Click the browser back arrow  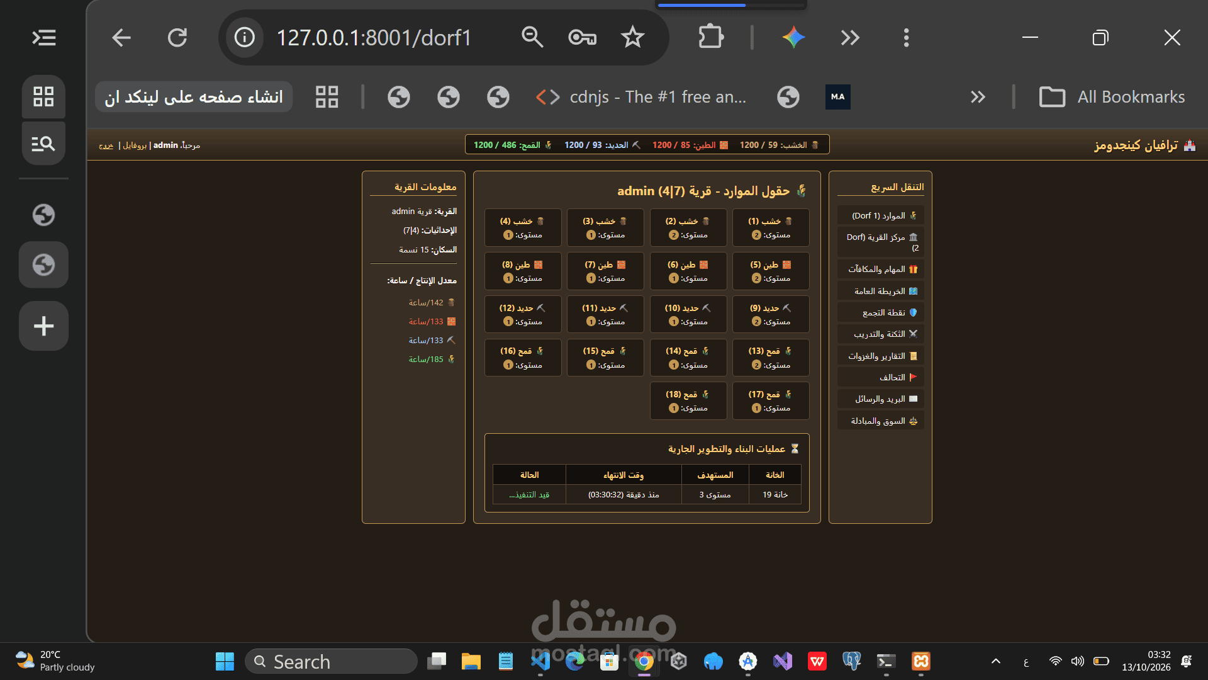pyautogui.click(x=121, y=38)
